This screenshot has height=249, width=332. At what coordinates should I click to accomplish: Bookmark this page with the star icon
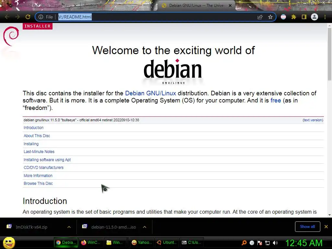click(270, 17)
